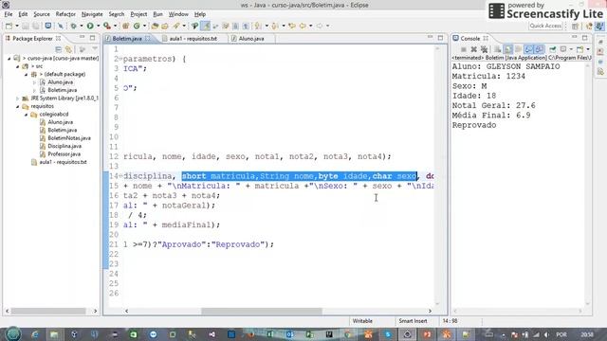Click the New Java Class green icon
This screenshot has height=341, width=607.
137,26
